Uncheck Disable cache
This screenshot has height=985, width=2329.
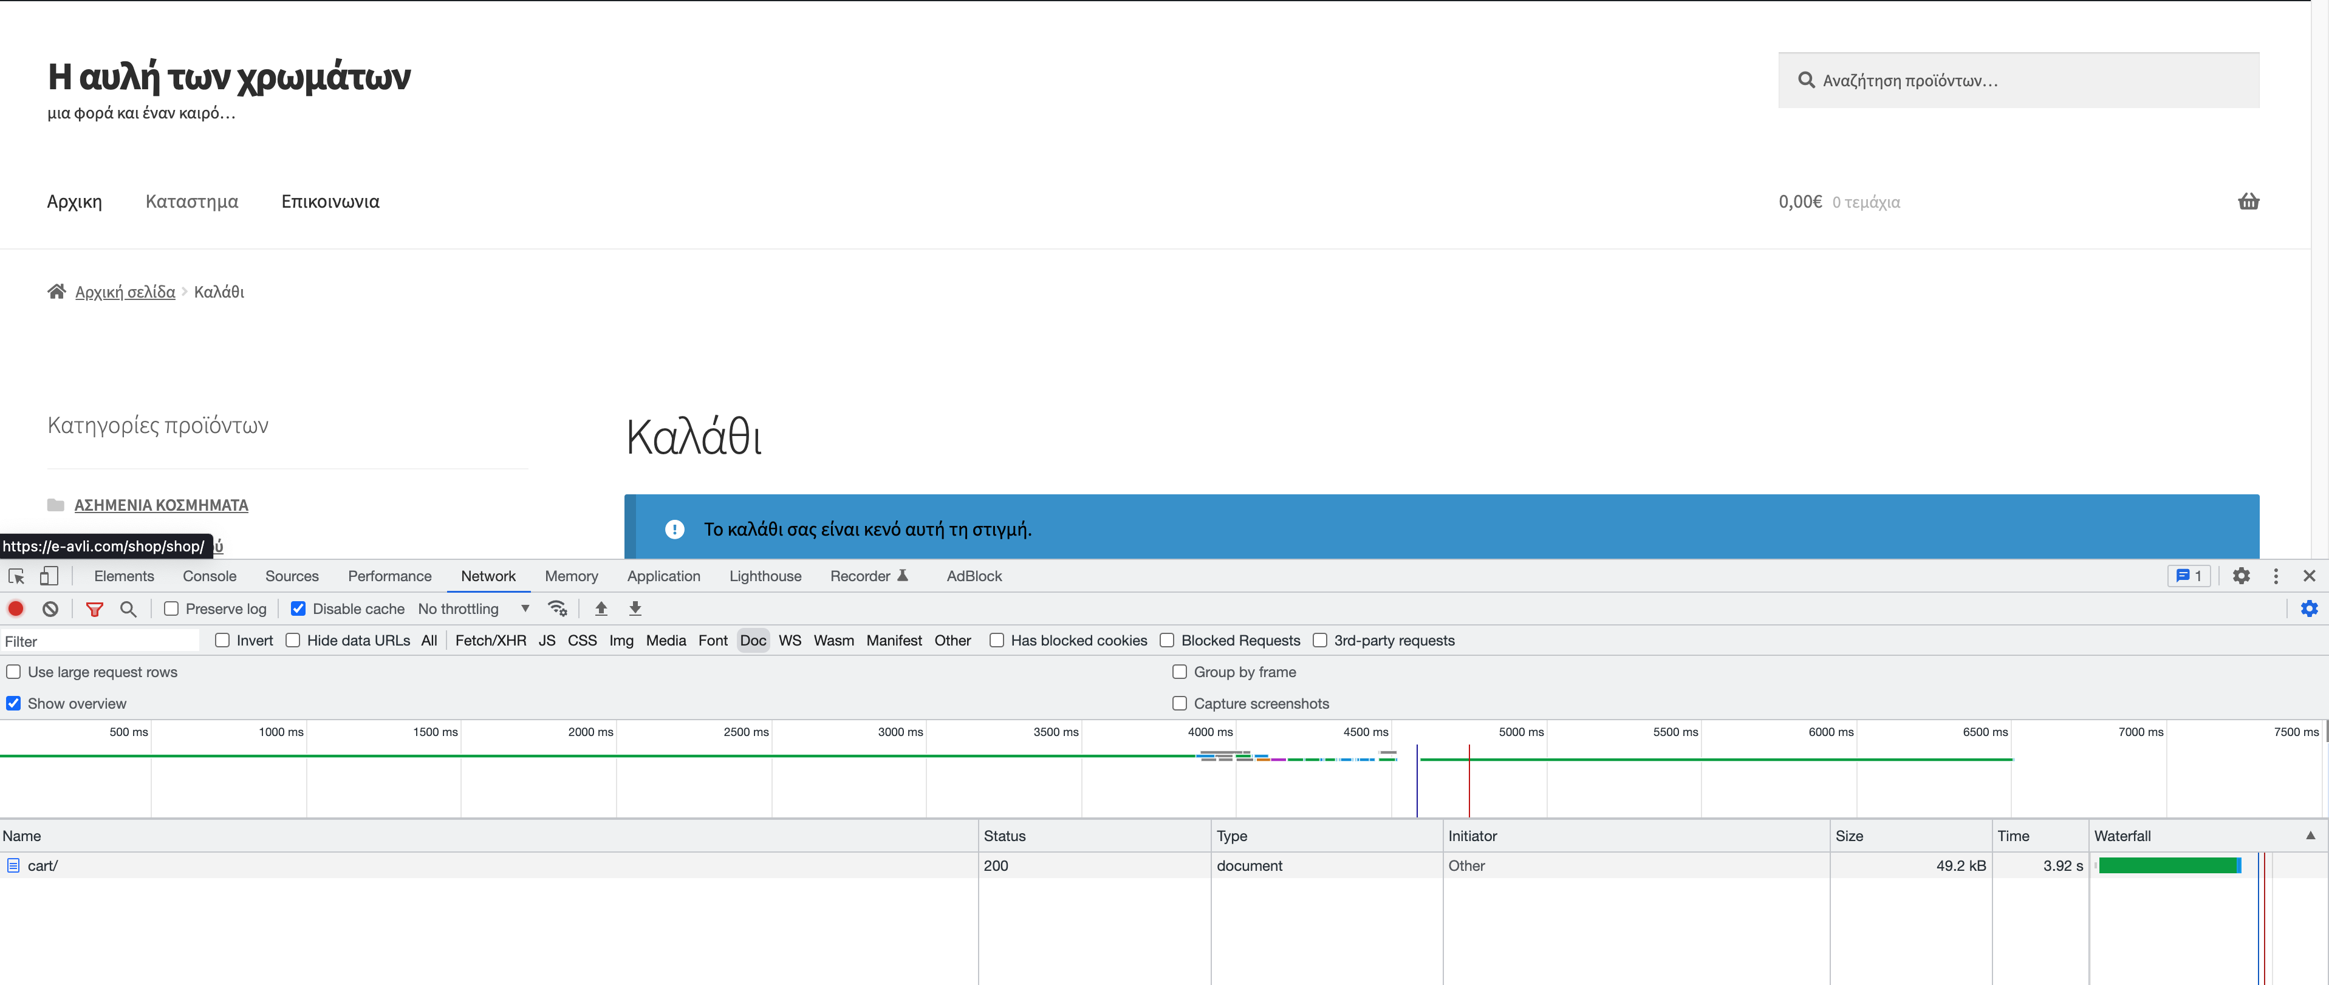point(298,608)
